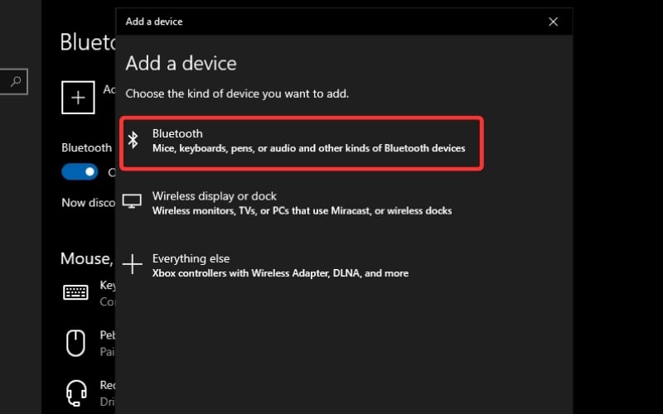The height and width of the screenshot is (414, 663).
Task: Close the Add a device dialog
Action: click(554, 22)
